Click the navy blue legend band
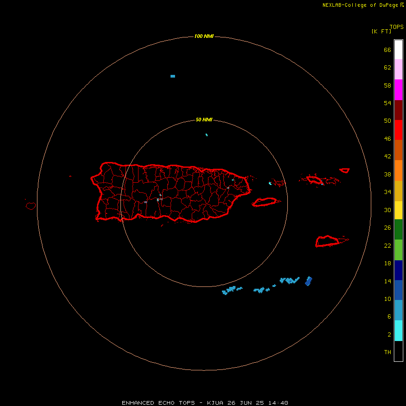The height and width of the screenshot is (406, 406). pos(398,270)
